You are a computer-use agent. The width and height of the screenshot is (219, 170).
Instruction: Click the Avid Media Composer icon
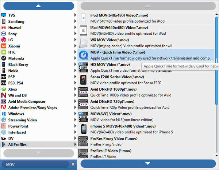click(4, 101)
